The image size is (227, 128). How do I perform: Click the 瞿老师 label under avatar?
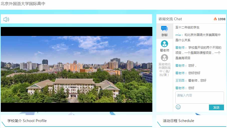pos(164,50)
